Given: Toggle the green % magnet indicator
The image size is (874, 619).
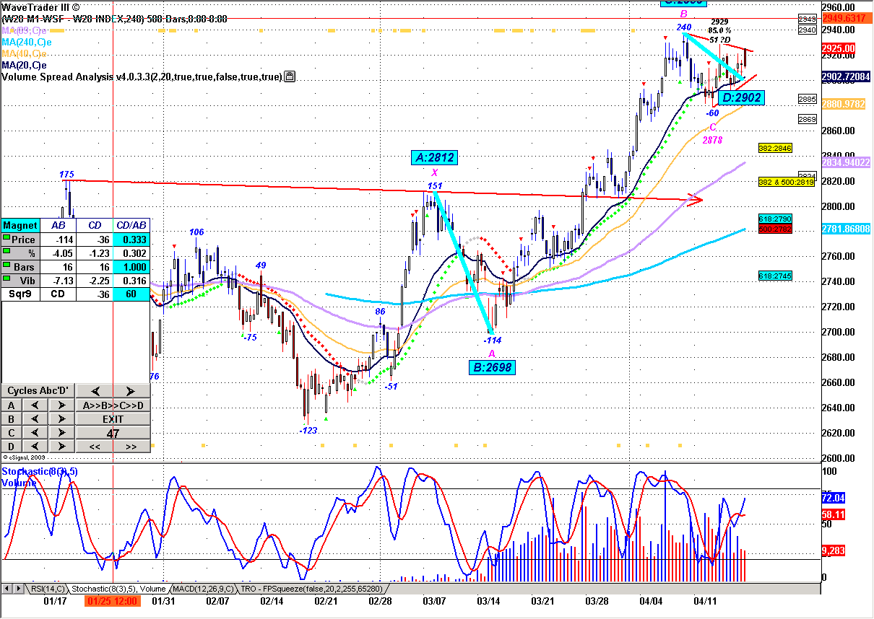Looking at the screenshot, I should [x=7, y=253].
